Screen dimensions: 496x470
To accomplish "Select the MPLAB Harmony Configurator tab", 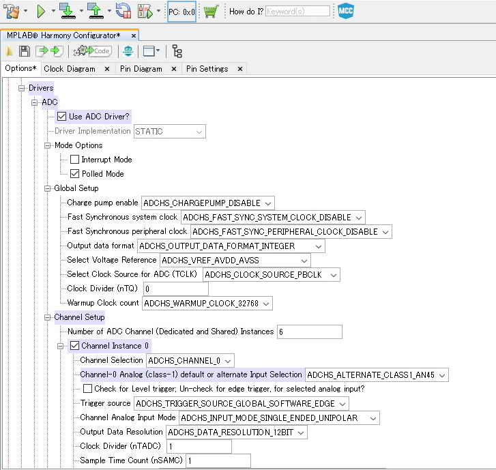I will click(63, 35).
